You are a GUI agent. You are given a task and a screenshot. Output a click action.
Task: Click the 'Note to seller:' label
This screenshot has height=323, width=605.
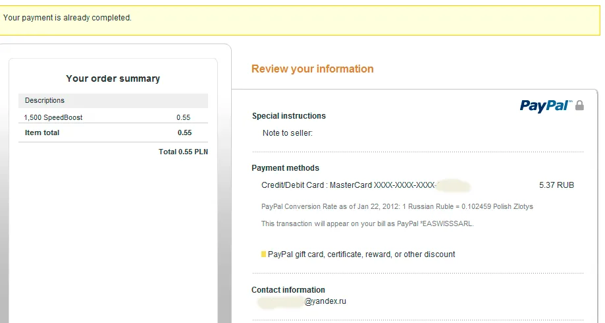(288, 133)
